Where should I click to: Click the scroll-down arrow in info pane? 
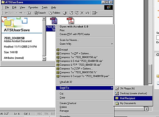click(44, 59)
